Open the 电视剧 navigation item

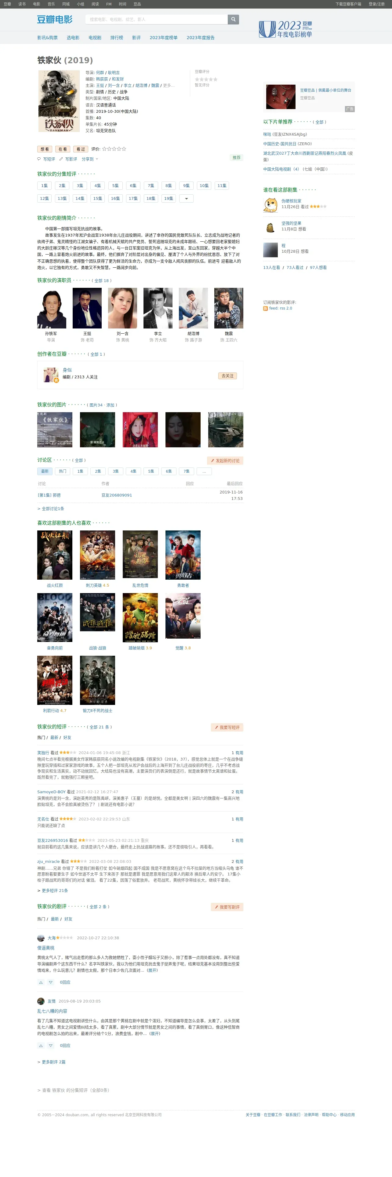tap(95, 38)
